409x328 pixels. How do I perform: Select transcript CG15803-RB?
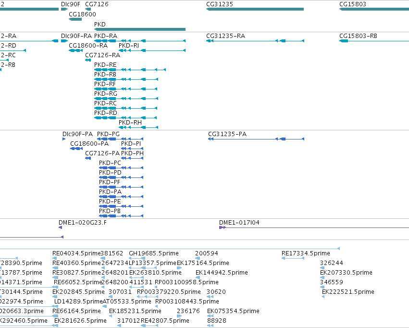click(374, 41)
